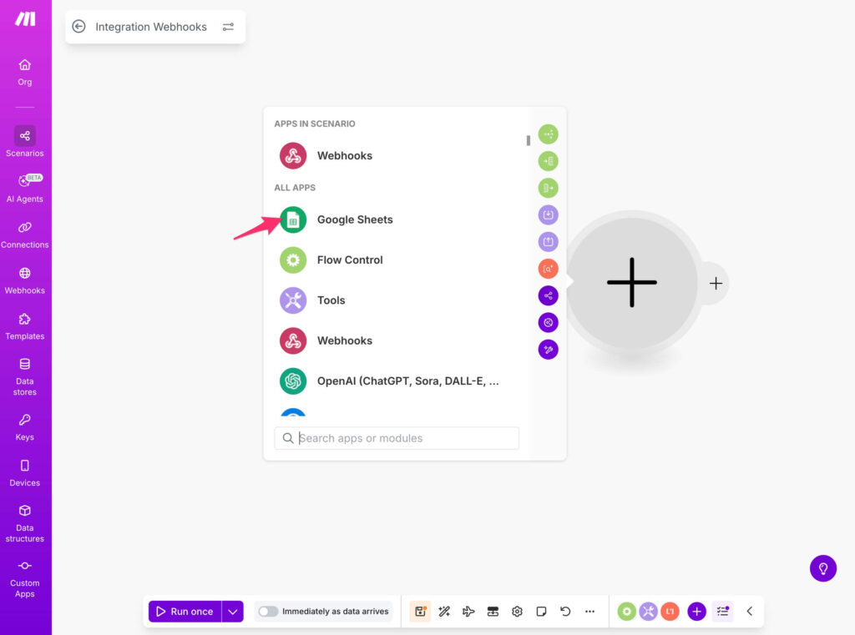Open the Run once dropdown arrow
855x635 pixels.
click(233, 612)
